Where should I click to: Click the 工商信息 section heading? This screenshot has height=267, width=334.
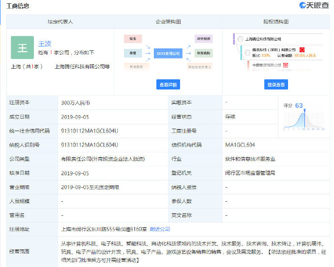(18, 6)
